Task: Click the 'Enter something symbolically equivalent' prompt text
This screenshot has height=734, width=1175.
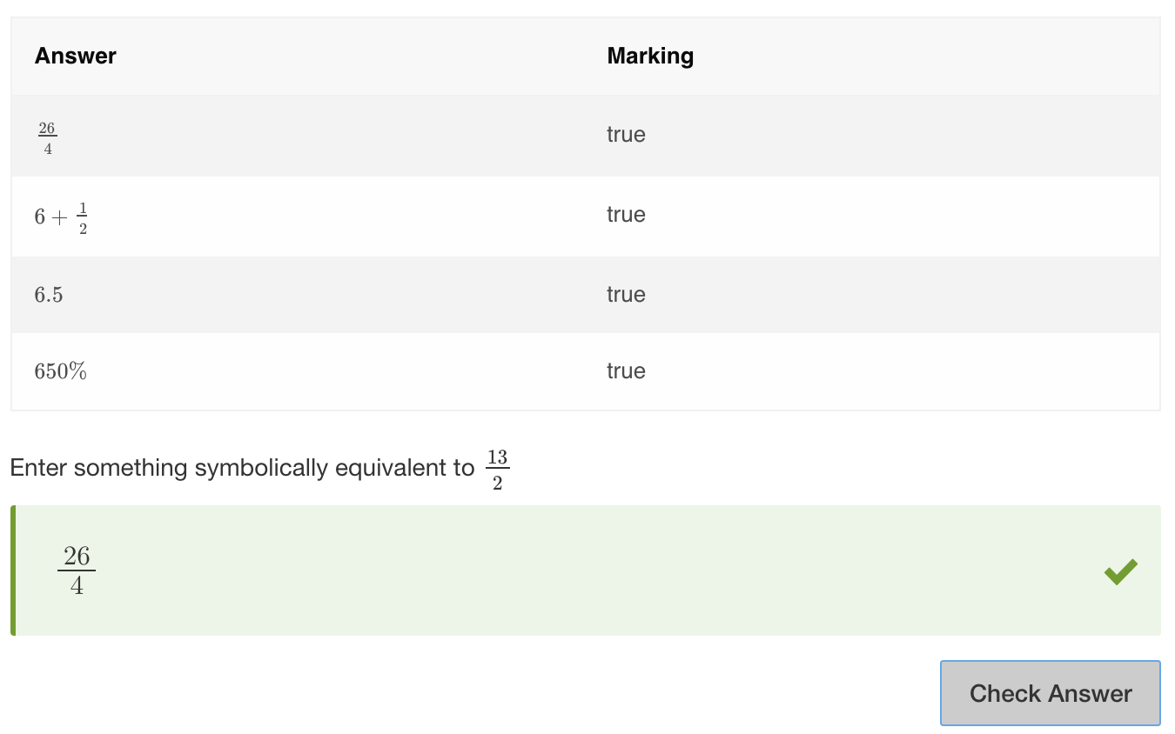Action: pos(242,468)
